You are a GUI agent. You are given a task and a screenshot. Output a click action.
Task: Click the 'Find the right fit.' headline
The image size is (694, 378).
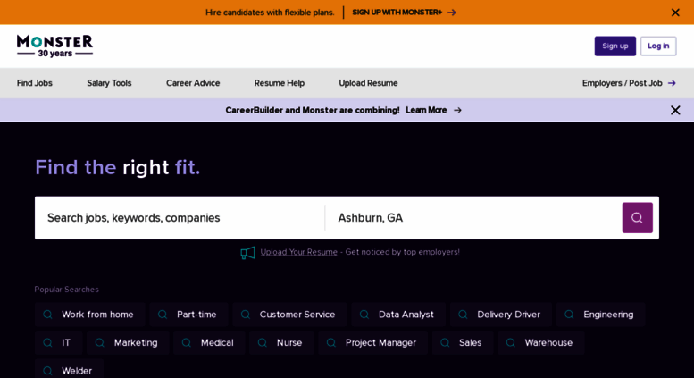pyautogui.click(x=118, y=168)
